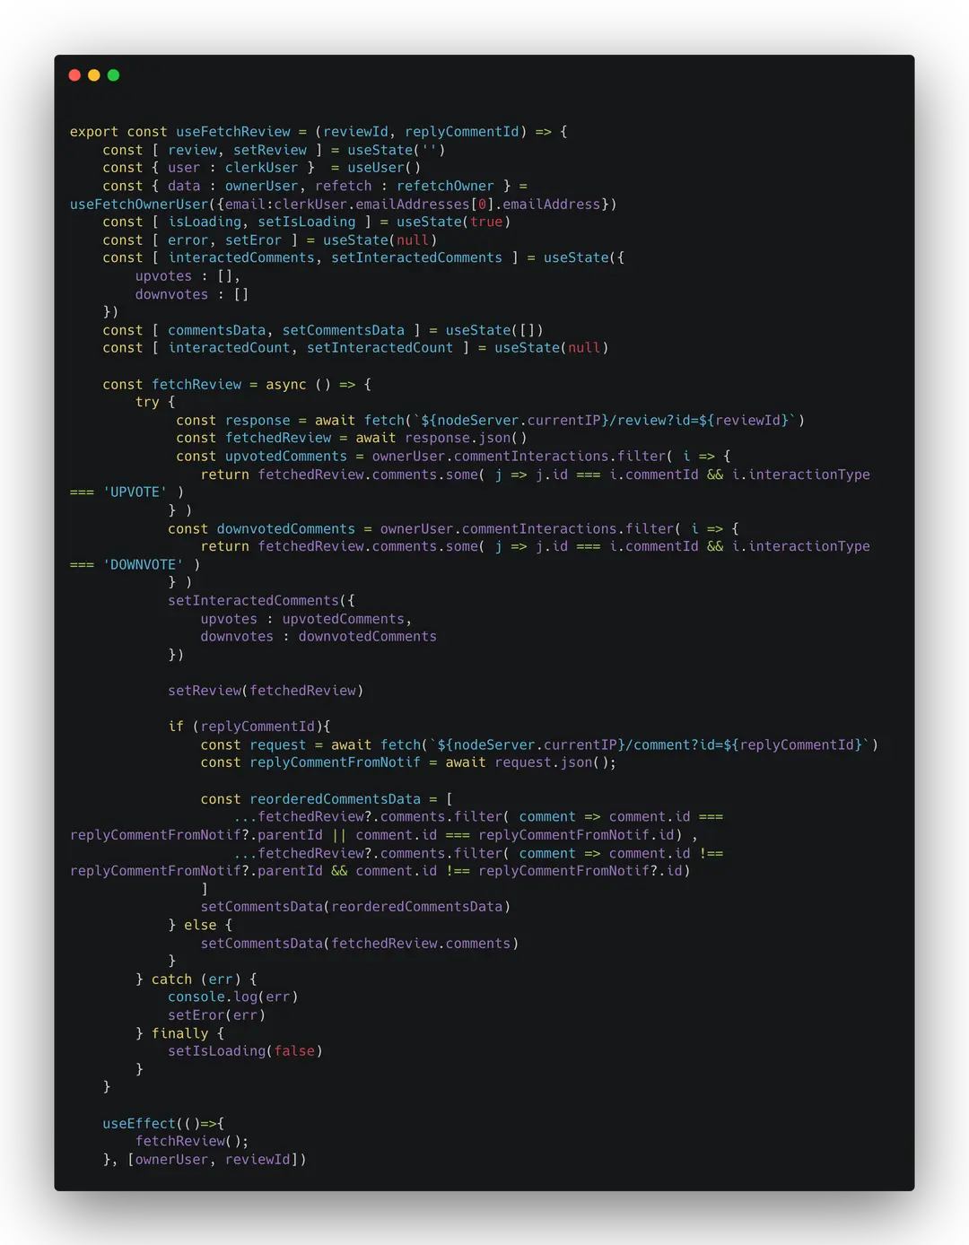This screenshot has height=1245, width=969.
Task: Place cursor on console.log(err)
Action: tap(232, 997)
